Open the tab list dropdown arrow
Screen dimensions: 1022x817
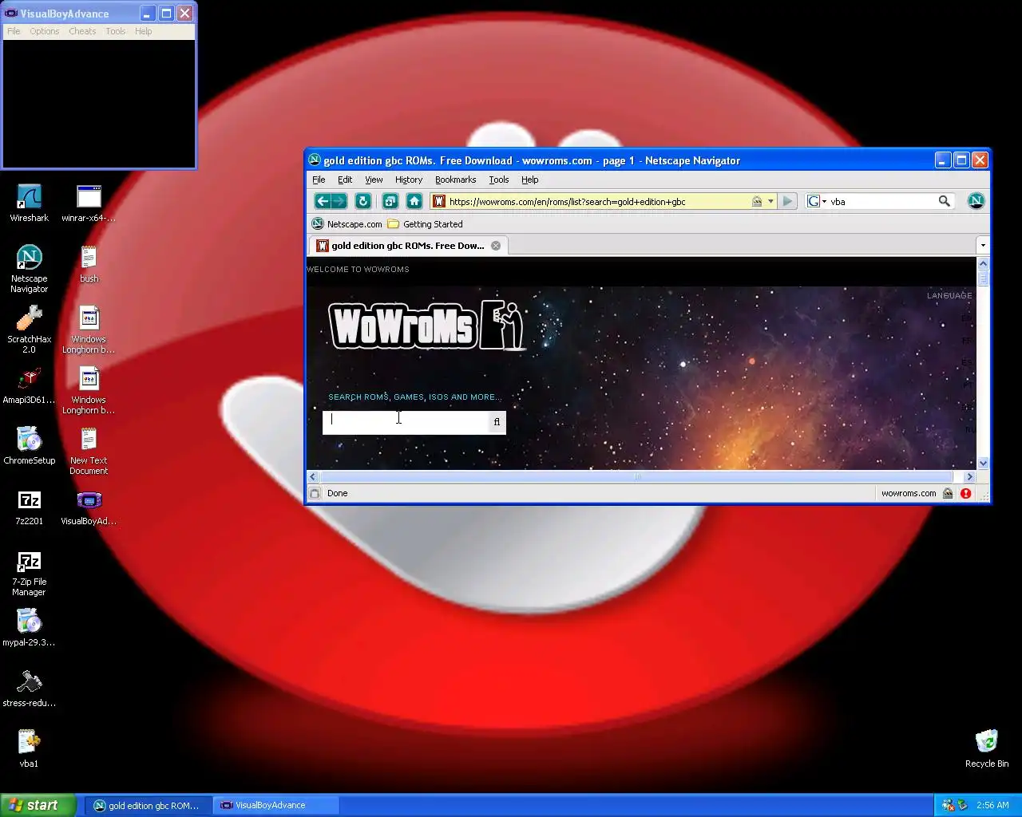pyautogui.click(x=983, y=246)
